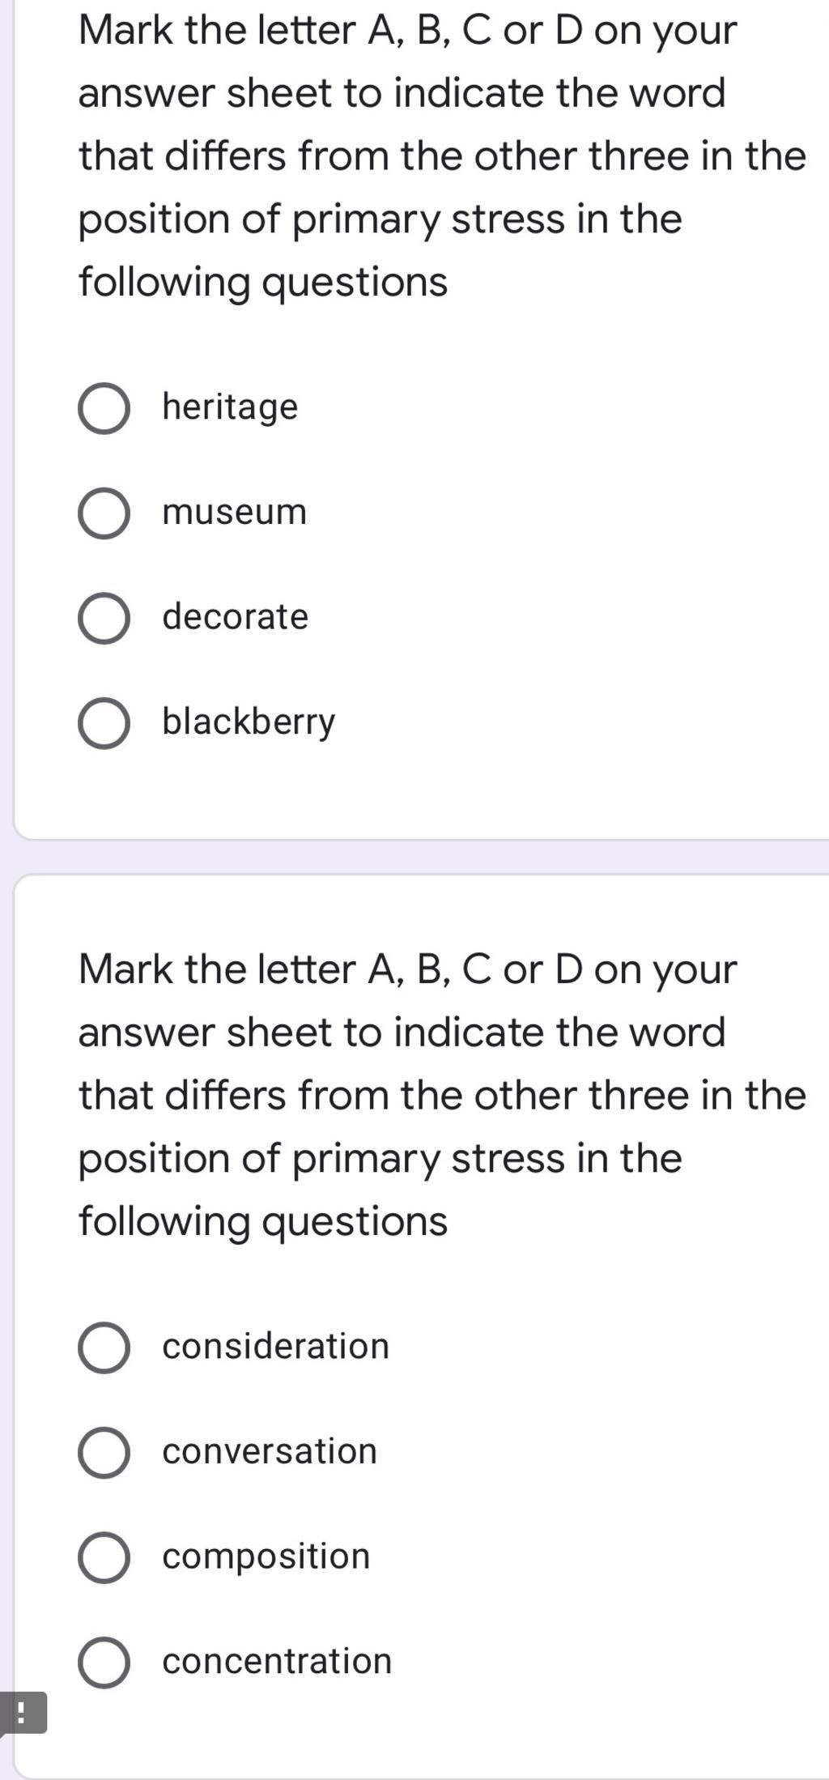Mark blackberry radio button as answer

click(x=104, y=723)
